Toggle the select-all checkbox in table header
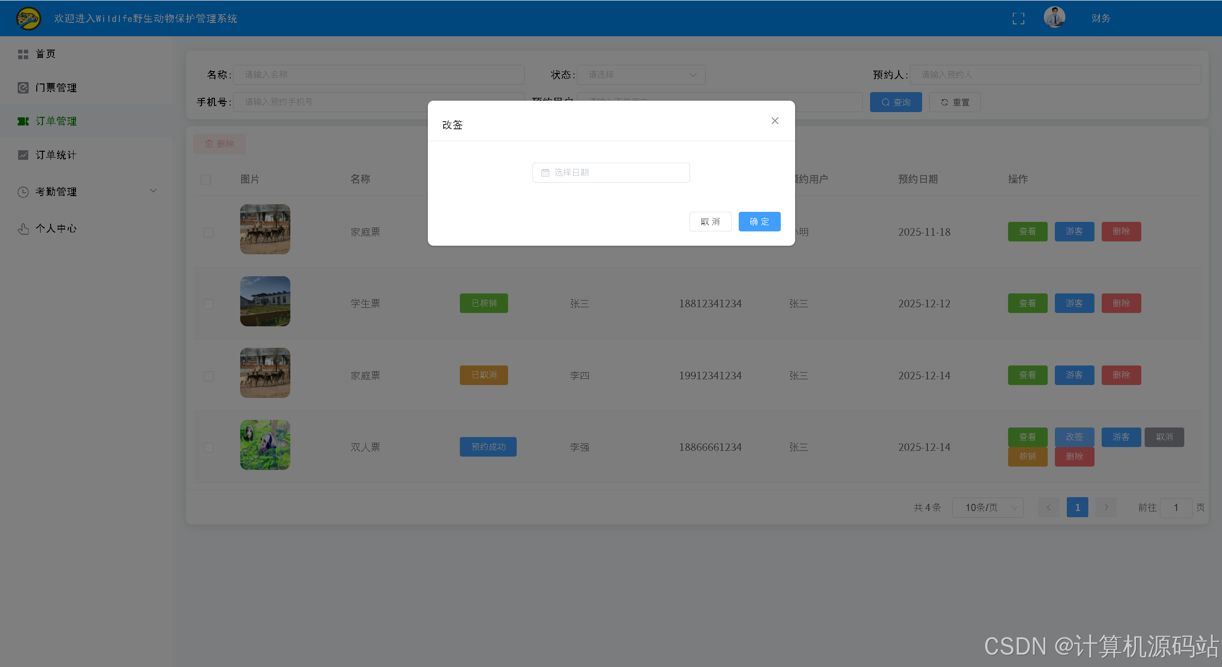Image resolution: width=1222 pixels, height=667 pixels. tap(206, 179)
